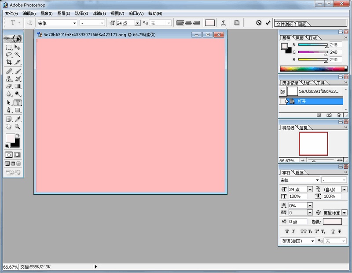Open the foreground color picker swatch
The image size is (352, 273).
(10, 138)
